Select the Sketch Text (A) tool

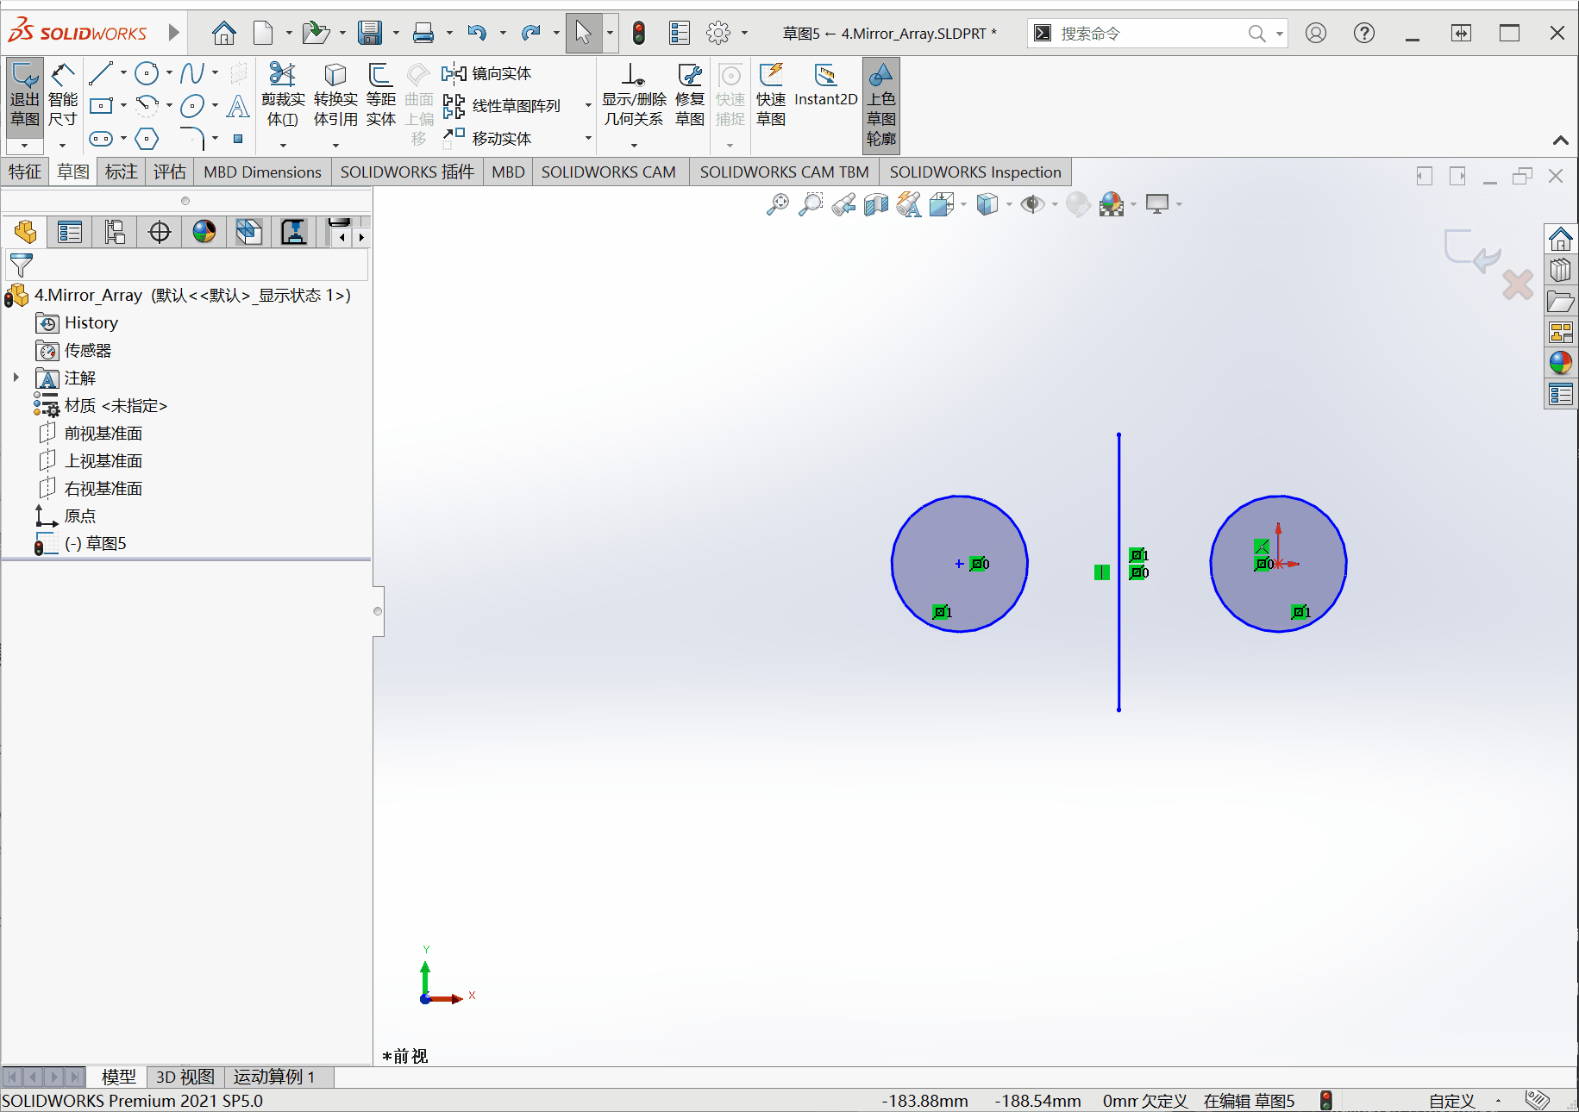pos(237,106)
